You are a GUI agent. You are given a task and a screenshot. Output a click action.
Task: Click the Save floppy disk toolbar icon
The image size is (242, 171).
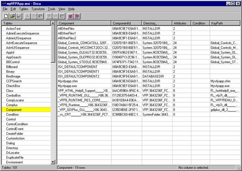click(19, 16)
